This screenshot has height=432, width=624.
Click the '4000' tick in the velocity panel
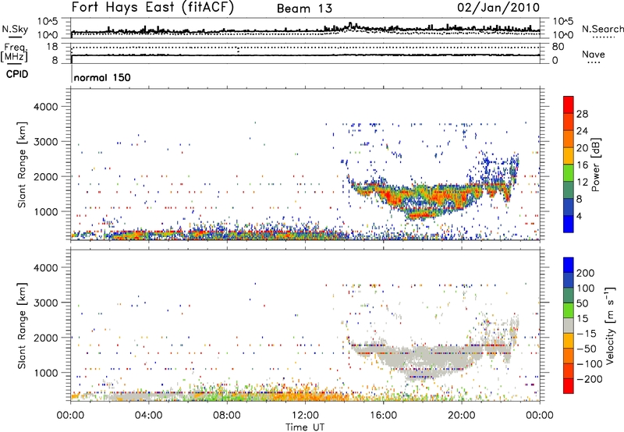tap(45, 267)
